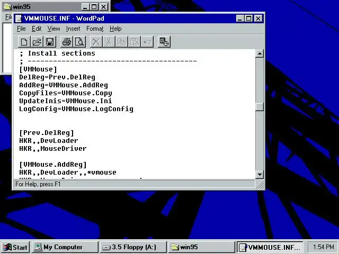Click the Undo arrow icon
339x254 pixels.
pyautogui.click(x=147, y=42)
